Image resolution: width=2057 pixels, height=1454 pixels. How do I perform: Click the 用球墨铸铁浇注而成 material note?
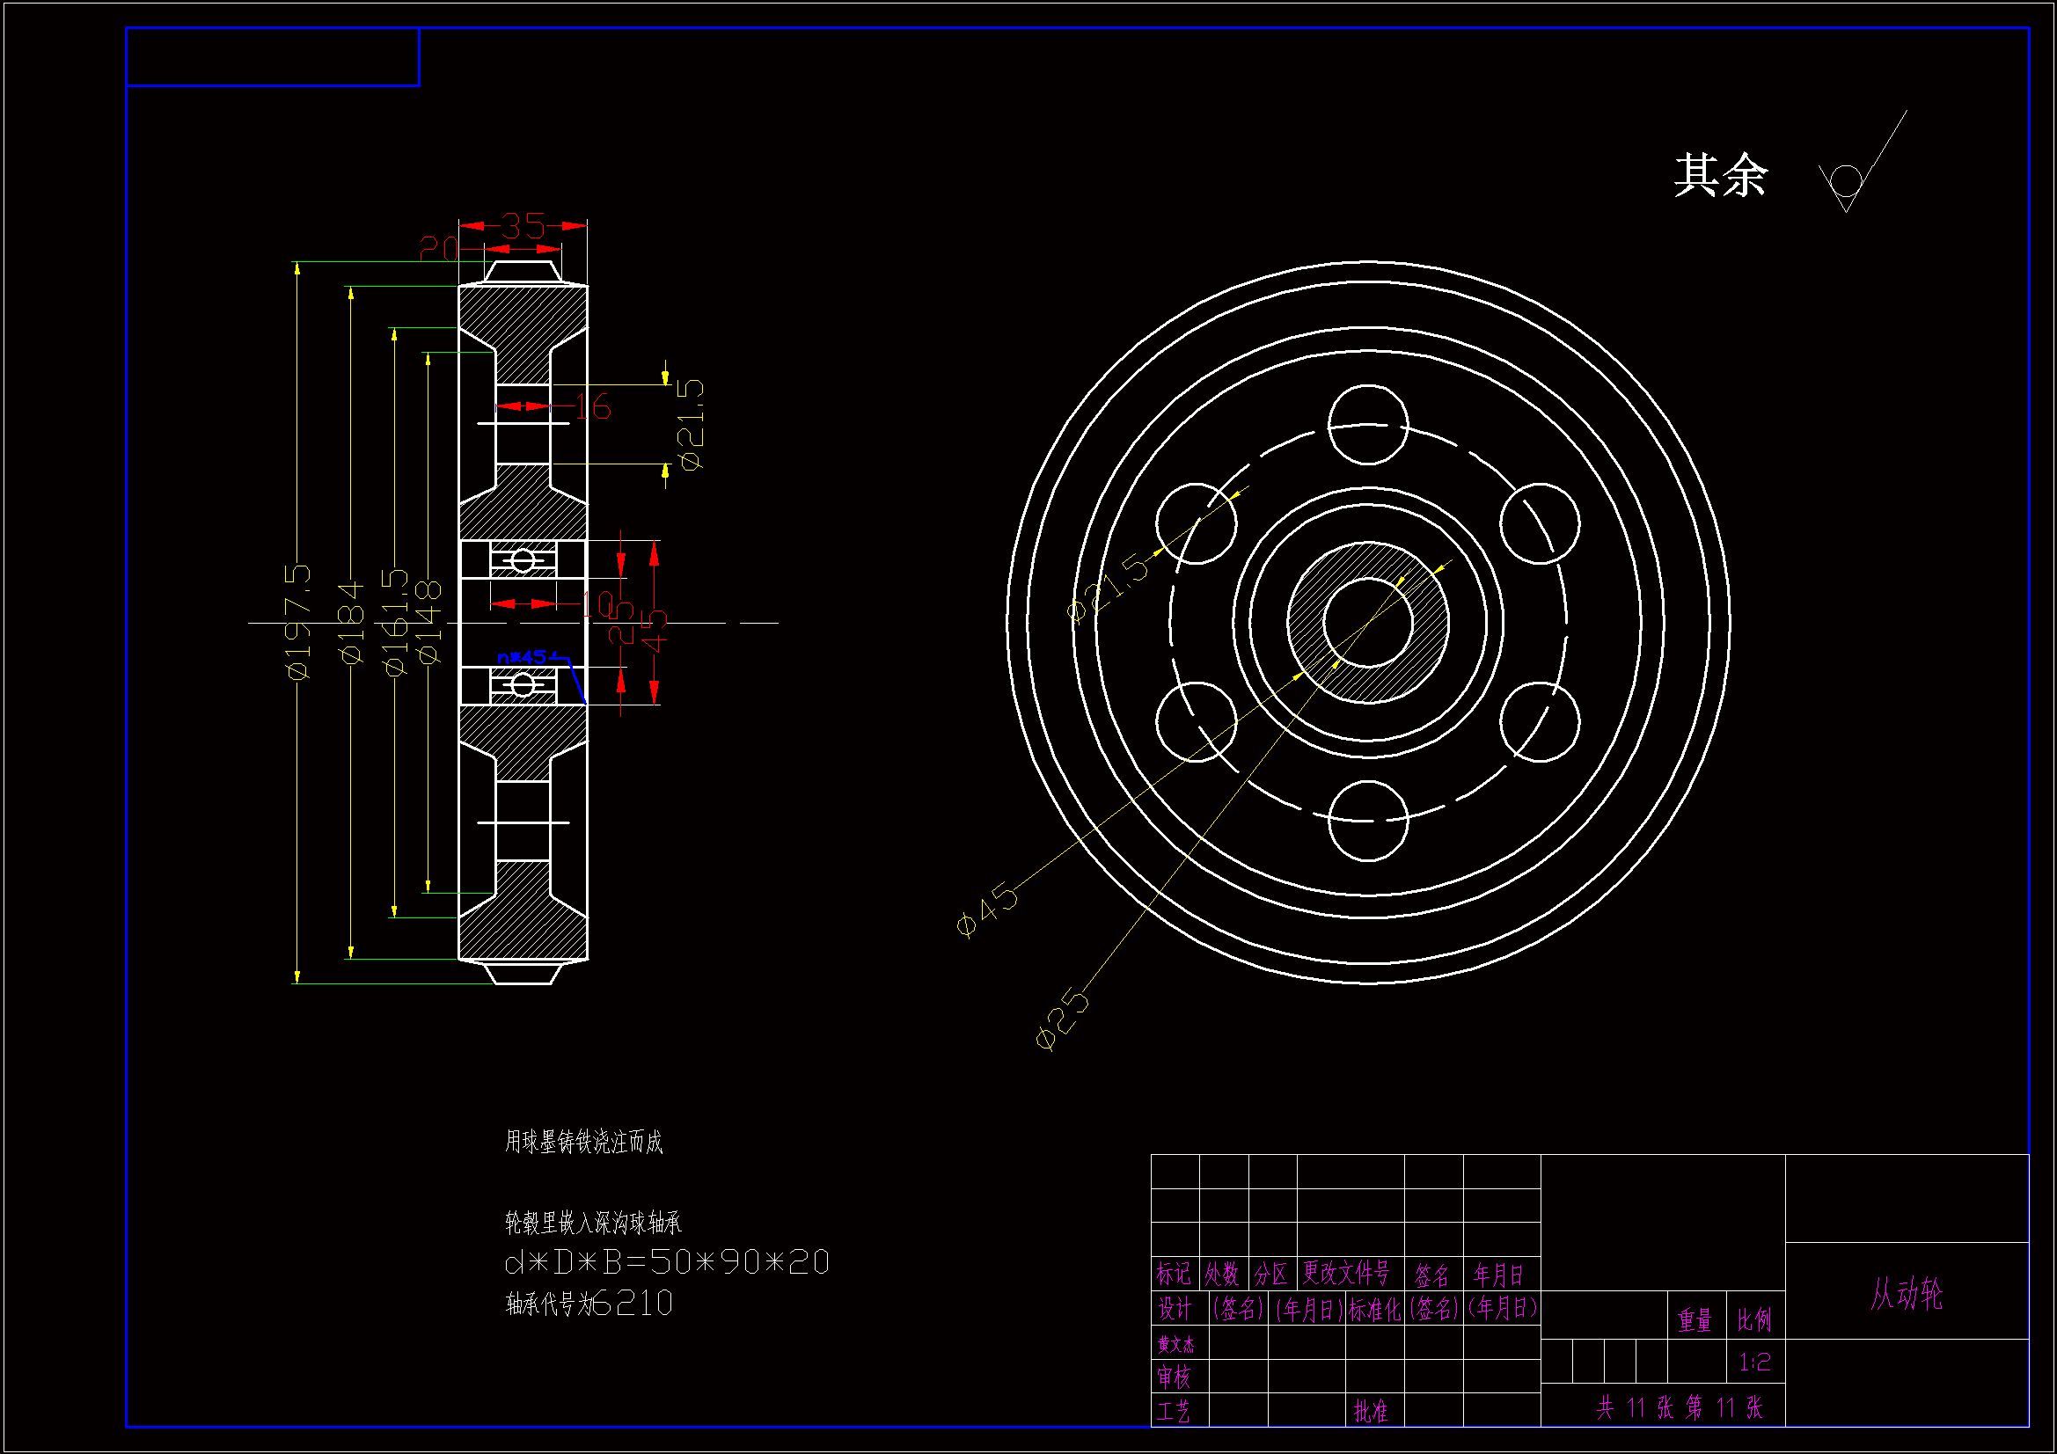[x=583, y=1142]
